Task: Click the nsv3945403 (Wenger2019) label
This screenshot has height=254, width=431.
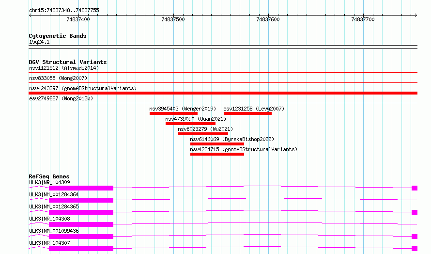Action: pos(183,109)
